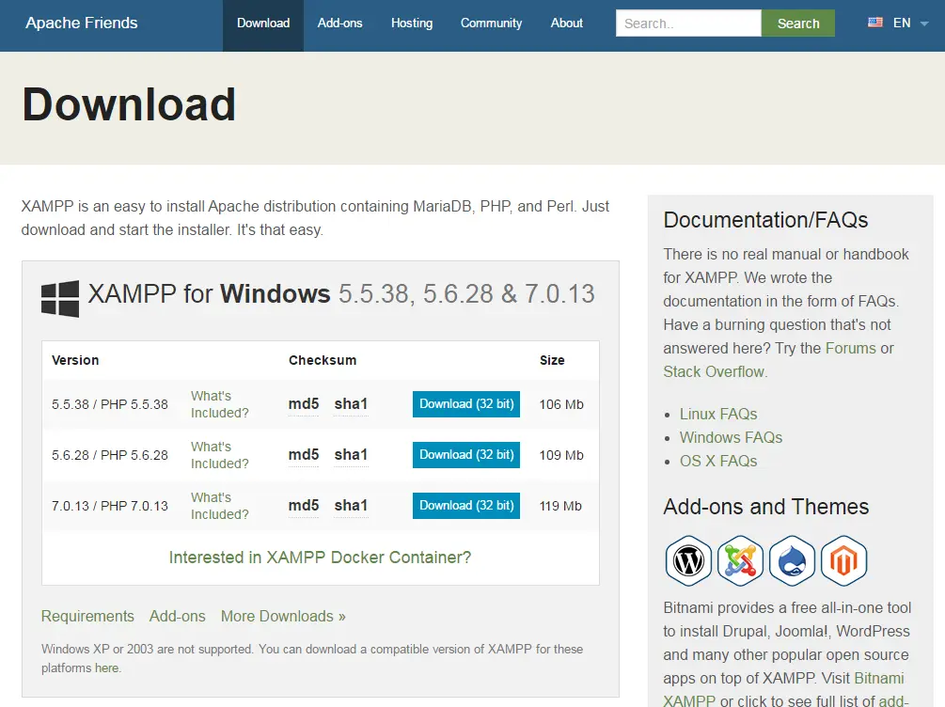The height and width of the screenshot is (707, 945).
Task: Click the Windows logo next to XAMPP heading
Action: pos(59,298)
